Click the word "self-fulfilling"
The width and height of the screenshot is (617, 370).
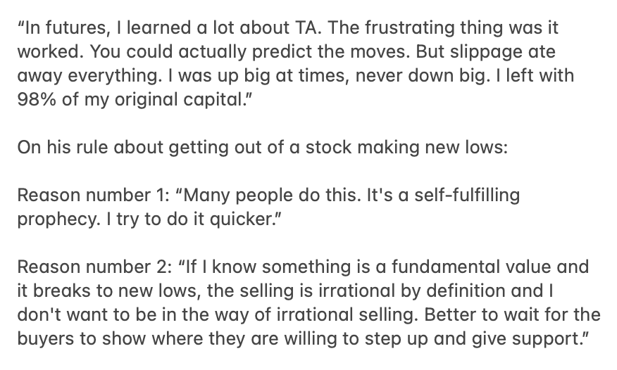467,196
